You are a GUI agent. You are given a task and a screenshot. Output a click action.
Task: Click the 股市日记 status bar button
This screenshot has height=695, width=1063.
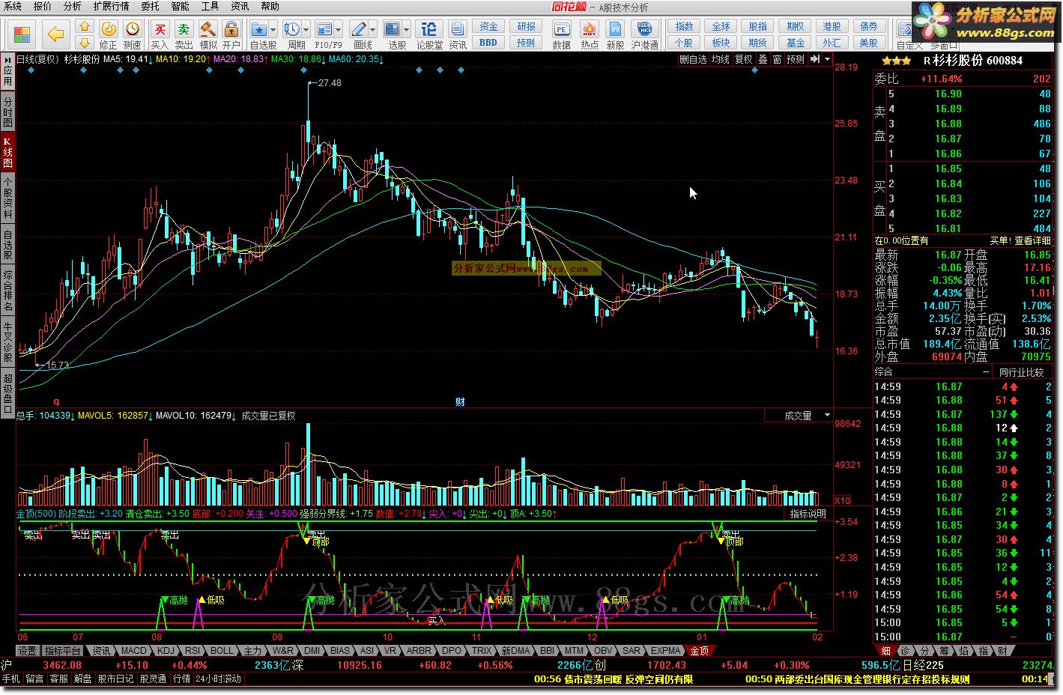tap(115, 679)
